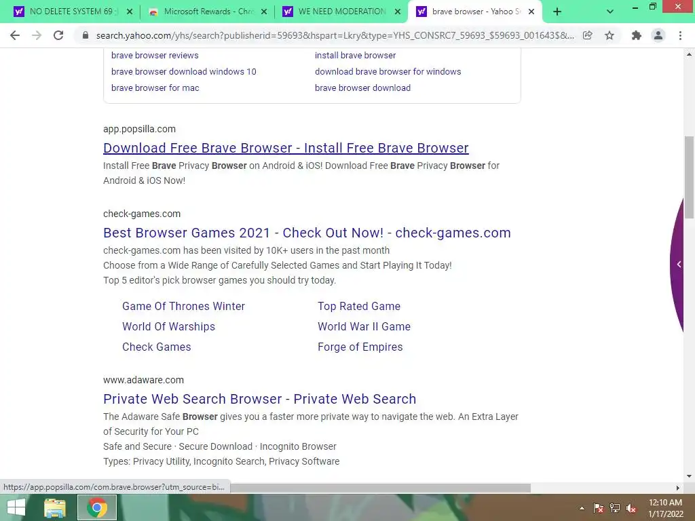
Task: Close the brave browser Yahoo tab
Action: click(x=531, y=12)
